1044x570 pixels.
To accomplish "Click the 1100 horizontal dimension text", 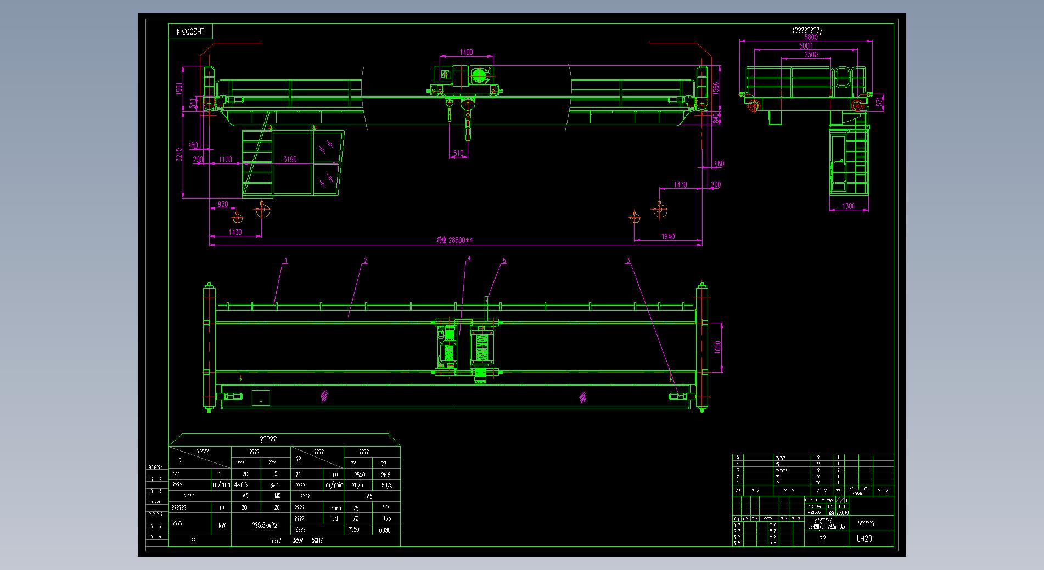I will 226,160.
